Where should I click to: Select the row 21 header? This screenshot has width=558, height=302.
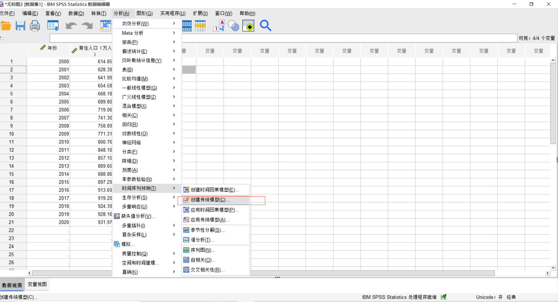pos(13,222)
